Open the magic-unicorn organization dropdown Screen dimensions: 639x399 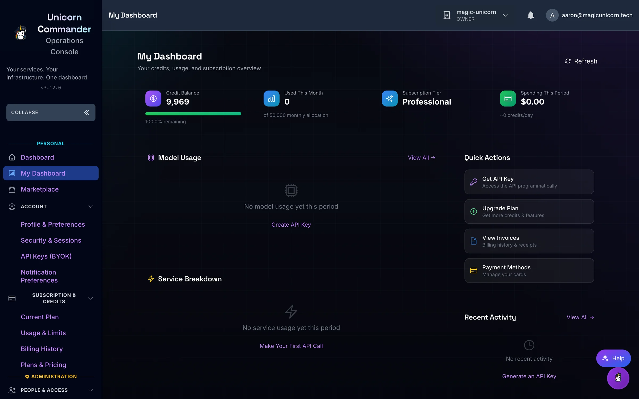(476, 15)
